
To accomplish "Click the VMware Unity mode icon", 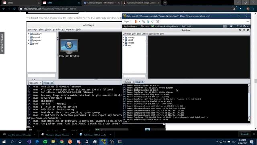I will point(157,21).
